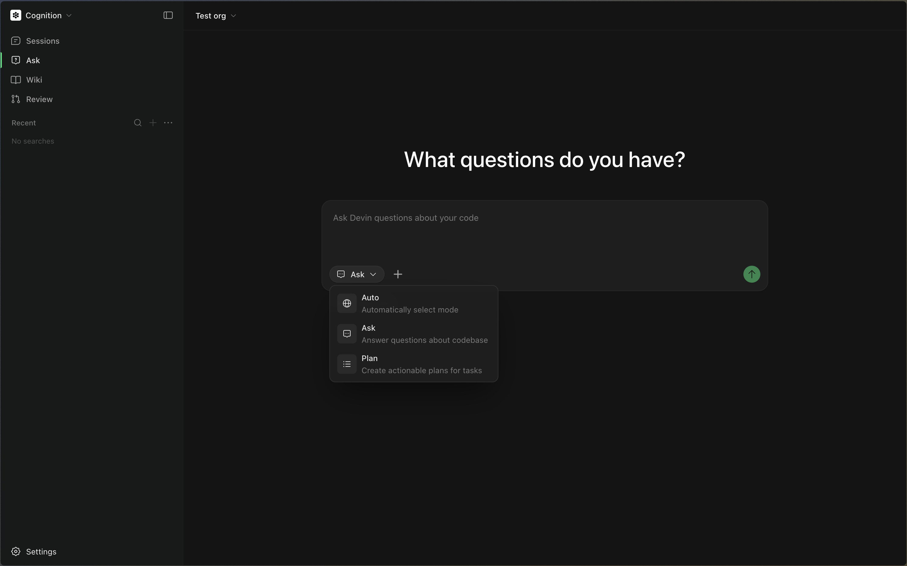907x566 pixels.
Task: Open Sessions from the sidebar icon
Action: pyautogui.click(x=15, y=40)
